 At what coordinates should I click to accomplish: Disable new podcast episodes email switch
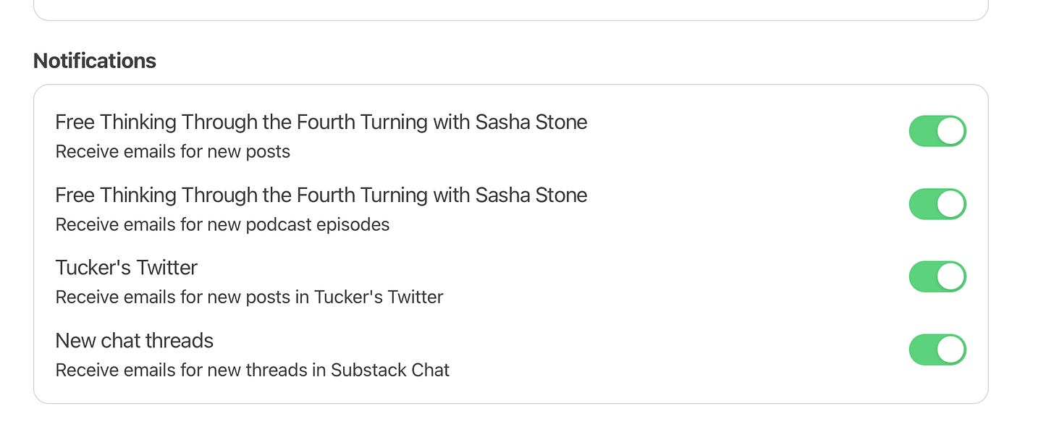coord(937,204)
